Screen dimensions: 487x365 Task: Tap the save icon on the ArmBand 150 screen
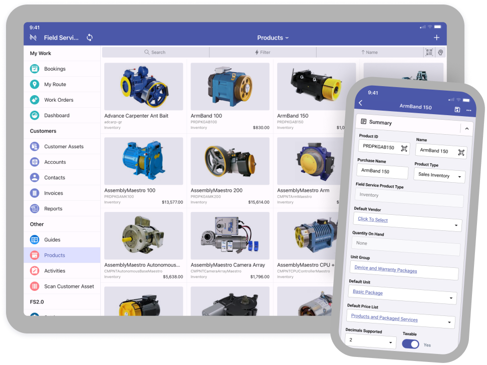[457, 109]
